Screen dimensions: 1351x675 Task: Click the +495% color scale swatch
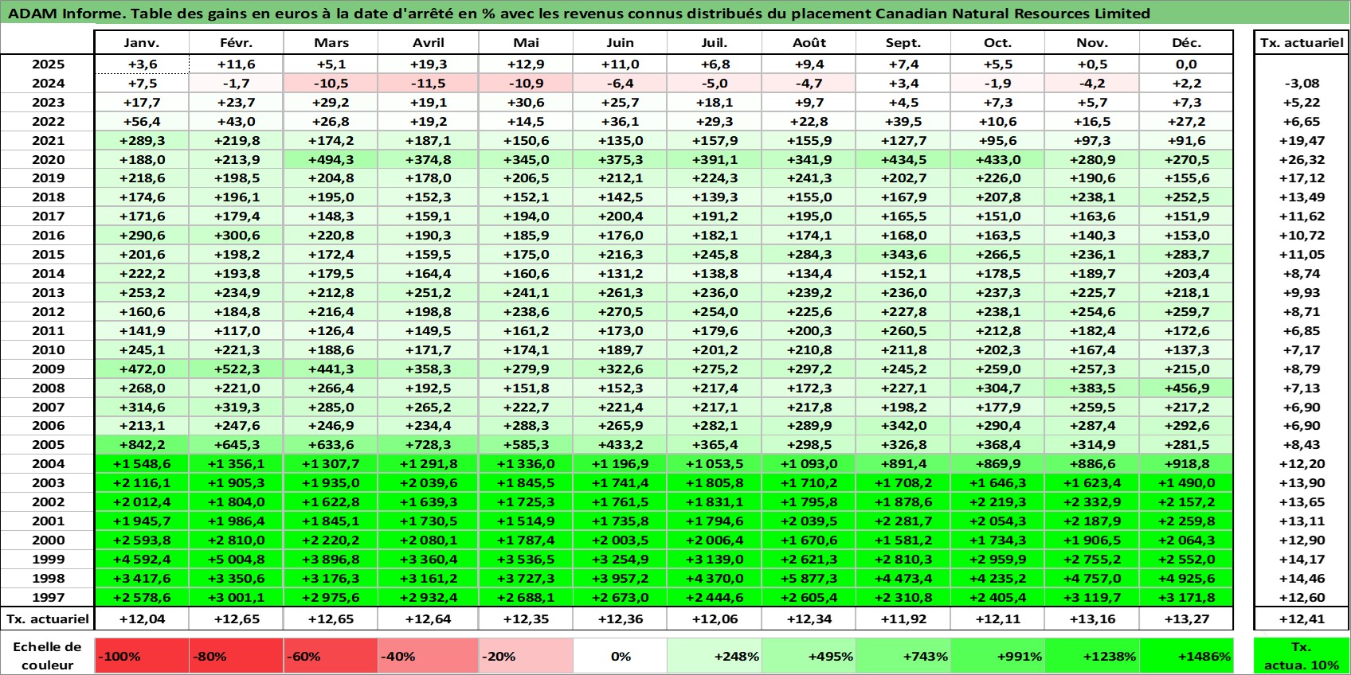(809, 656)
